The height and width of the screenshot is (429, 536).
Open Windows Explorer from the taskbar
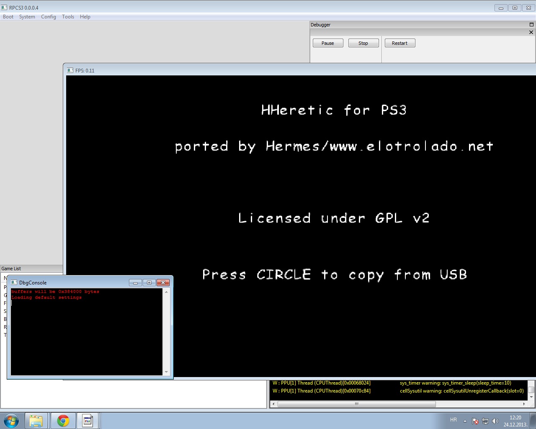pos(36,421)
